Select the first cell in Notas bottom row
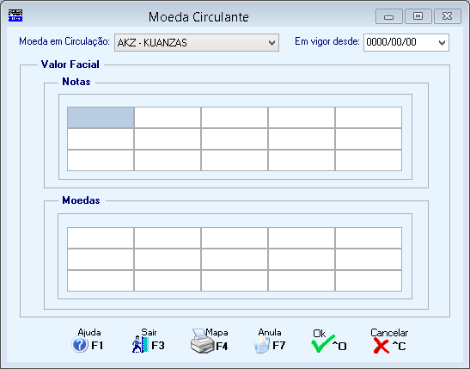The image size is (470, 369). [101, 161]
